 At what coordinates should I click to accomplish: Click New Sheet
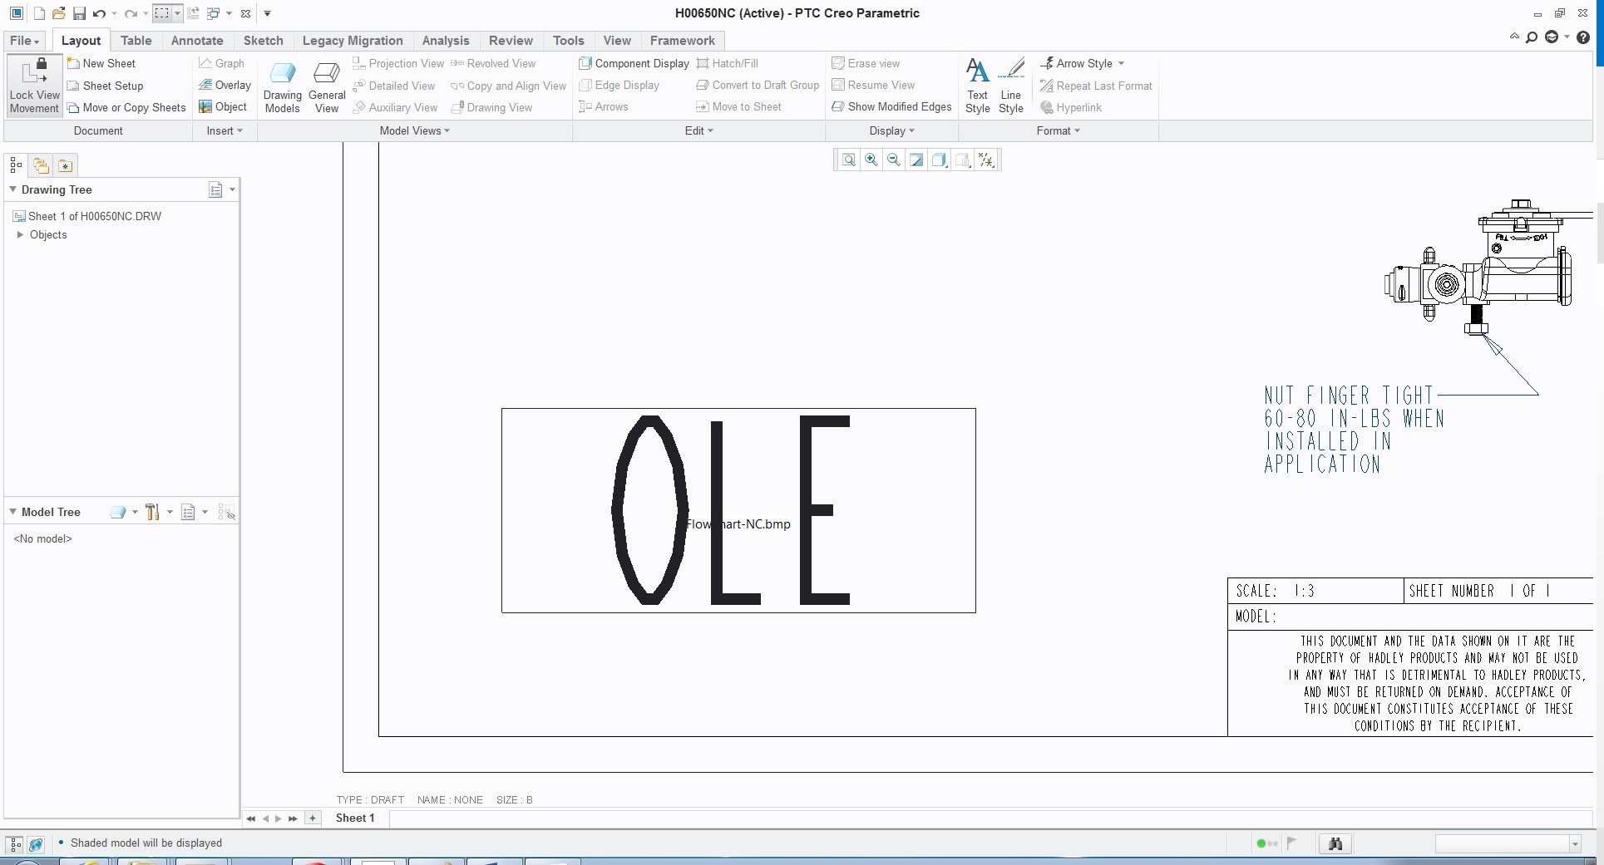101,63
